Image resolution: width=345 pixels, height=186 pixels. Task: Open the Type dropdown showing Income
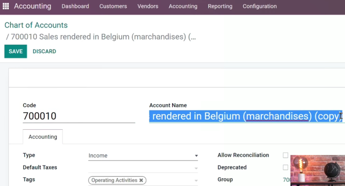click(143, 155)
